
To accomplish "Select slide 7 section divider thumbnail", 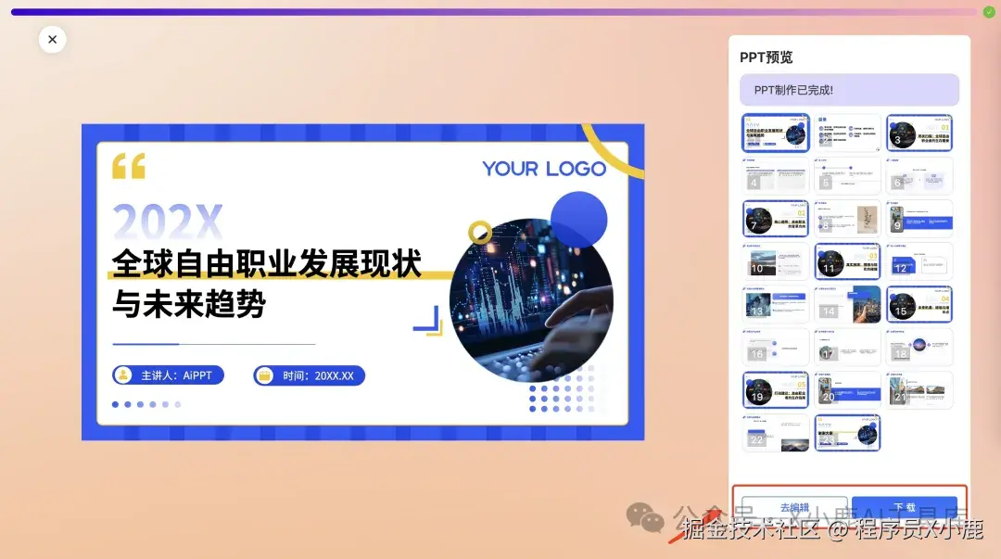I will coord(775,217).
